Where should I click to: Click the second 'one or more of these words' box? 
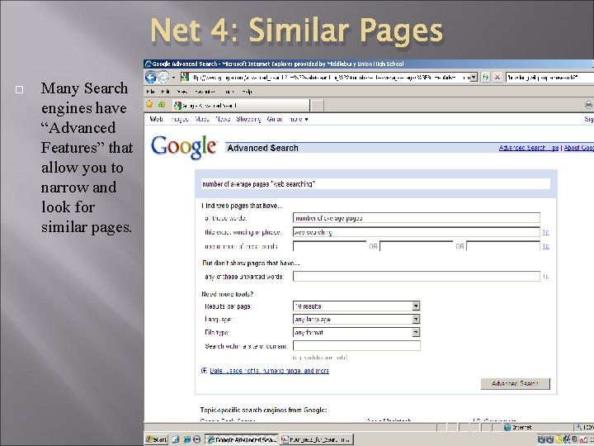click(x=416, y=246)
